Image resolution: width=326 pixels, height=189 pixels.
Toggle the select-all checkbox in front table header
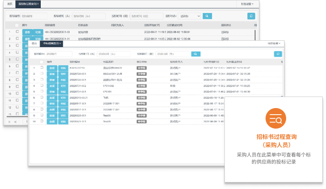pyautogui.click(x=41, y=62)
